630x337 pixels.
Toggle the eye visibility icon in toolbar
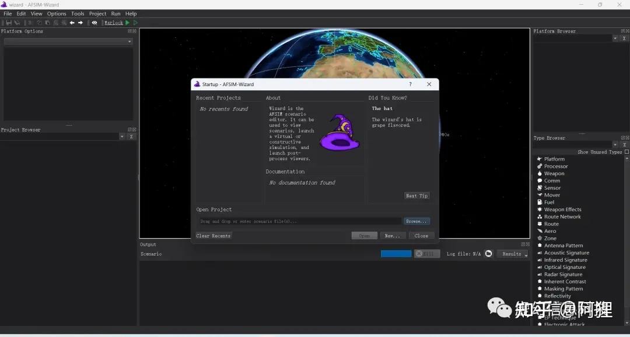[x=94, y=23]
